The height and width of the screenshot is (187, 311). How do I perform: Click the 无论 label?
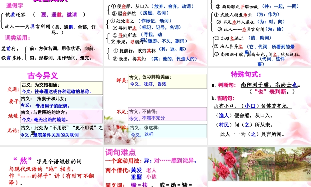tap(13, 130)
